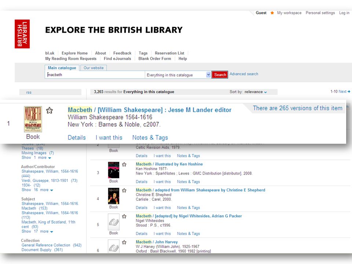Image resolution: width=352 pixels, height=264 pixels.
Task: Click the red Search button
Action: click(220, 75)
